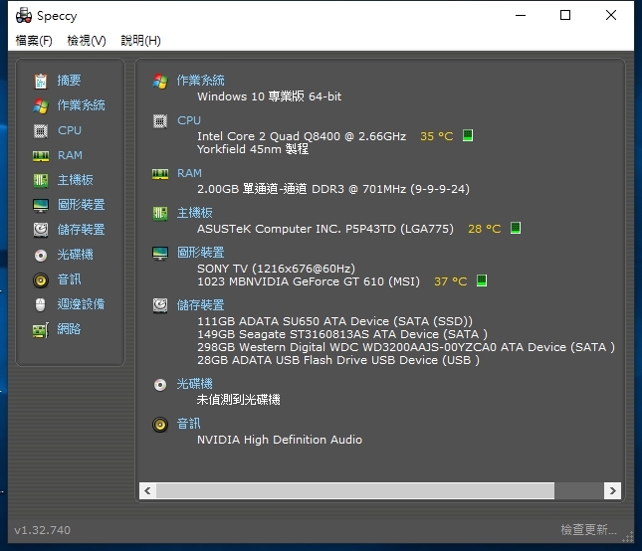Click the 網路 network card icon in sidebar
Image resolution: width=642 pixels, height=551 pixels.
(41, 329)
